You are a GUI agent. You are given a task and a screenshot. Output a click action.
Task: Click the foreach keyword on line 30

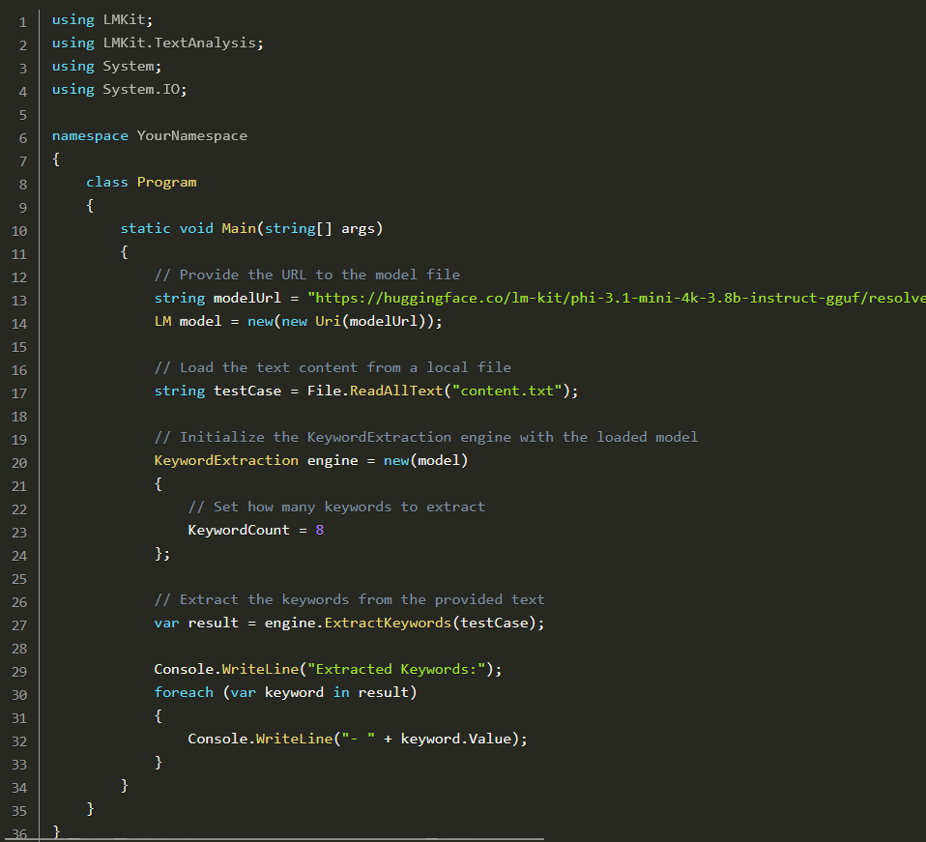pos(184,692)
